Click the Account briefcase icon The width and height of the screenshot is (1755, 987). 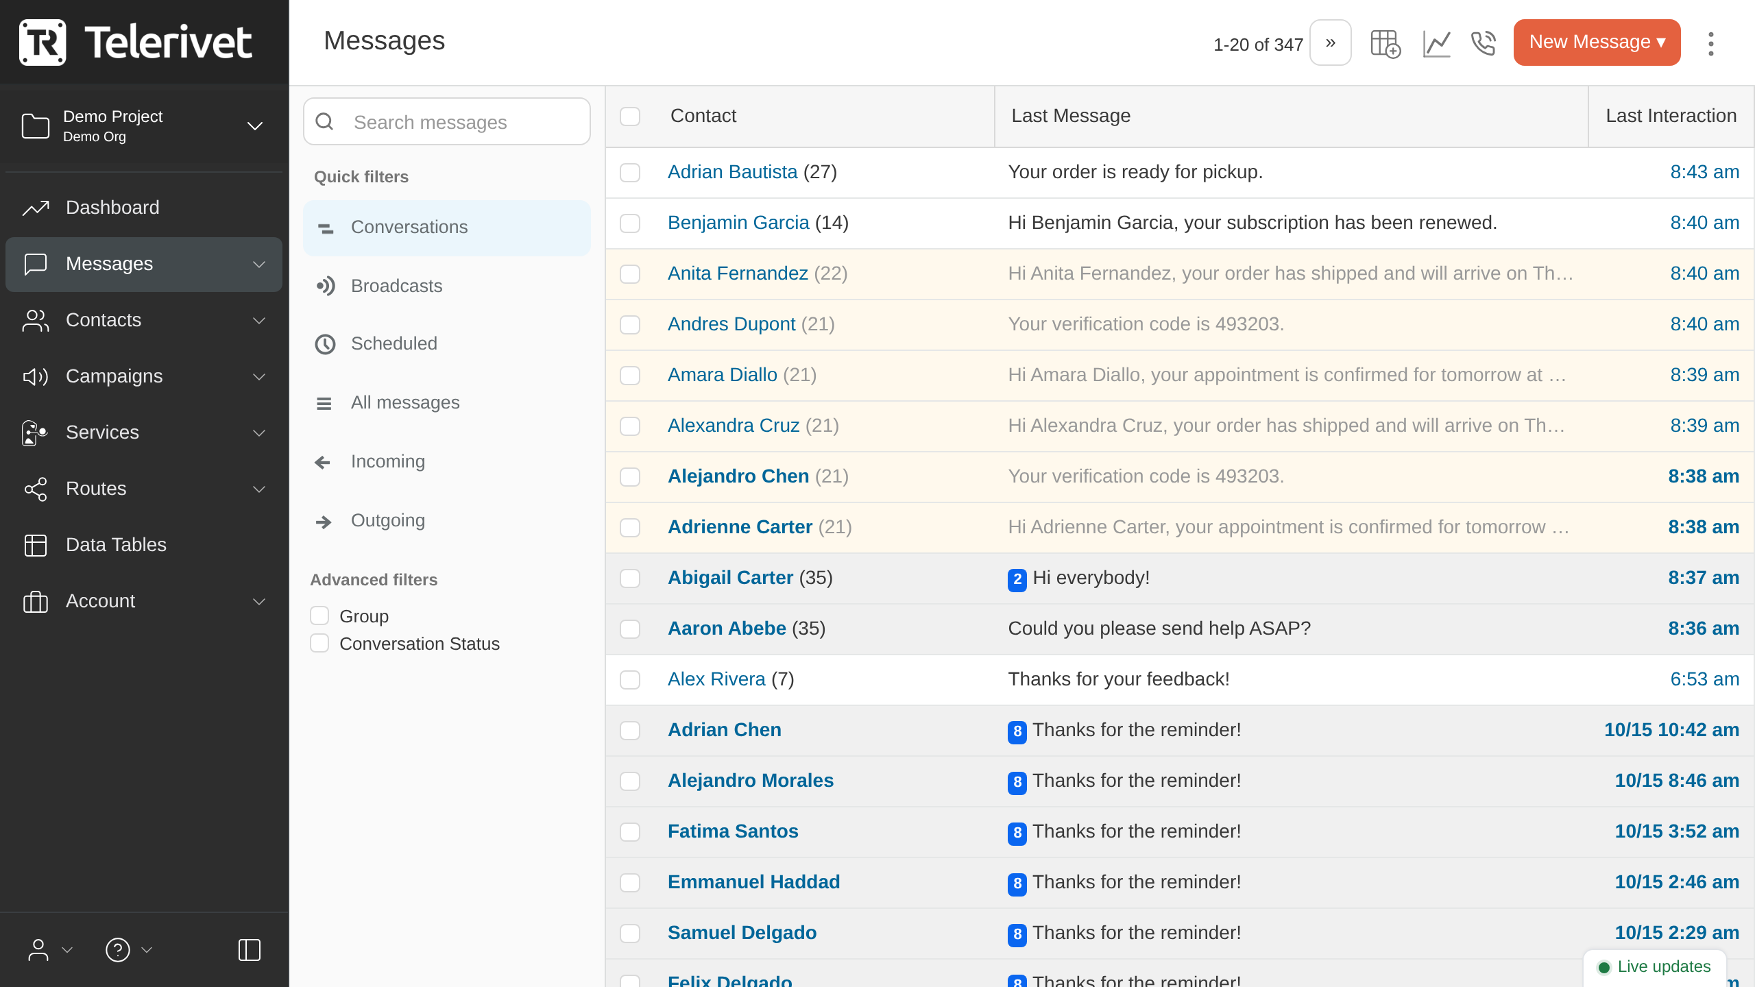pos(36,601)
